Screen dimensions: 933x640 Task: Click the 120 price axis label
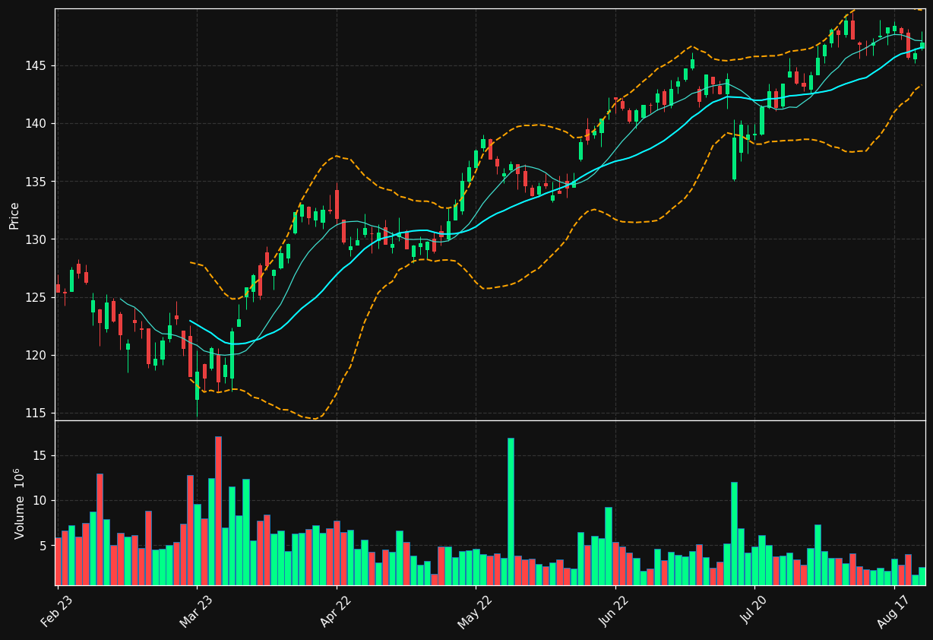pyautogui.click(x=36, y=355)
